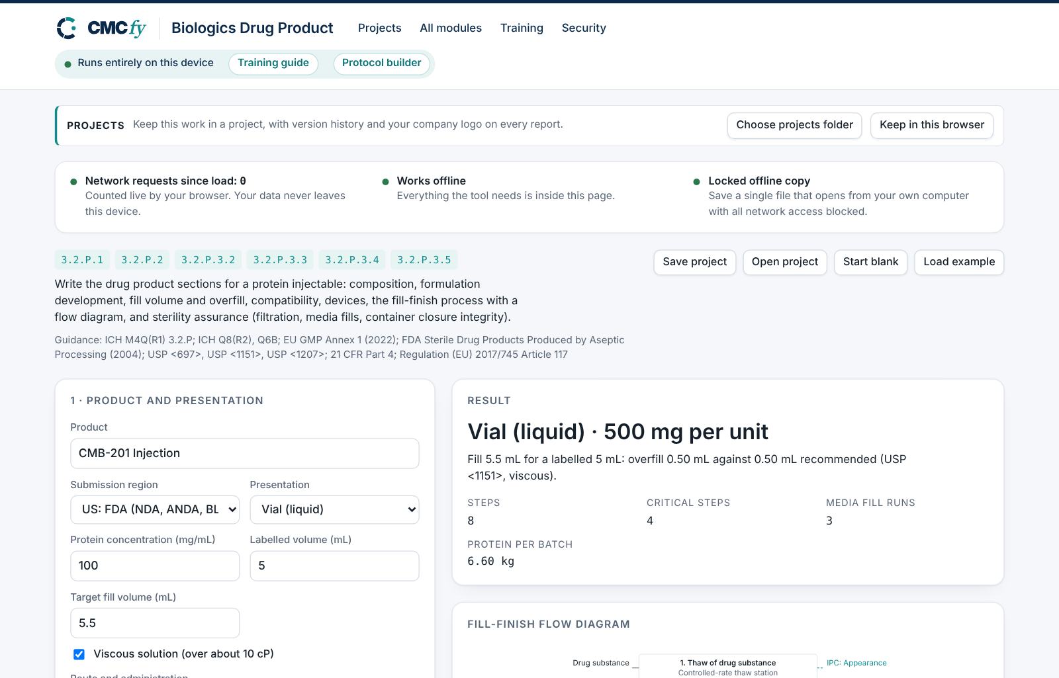Launch the Protocol builder

[x=382, y=64]
